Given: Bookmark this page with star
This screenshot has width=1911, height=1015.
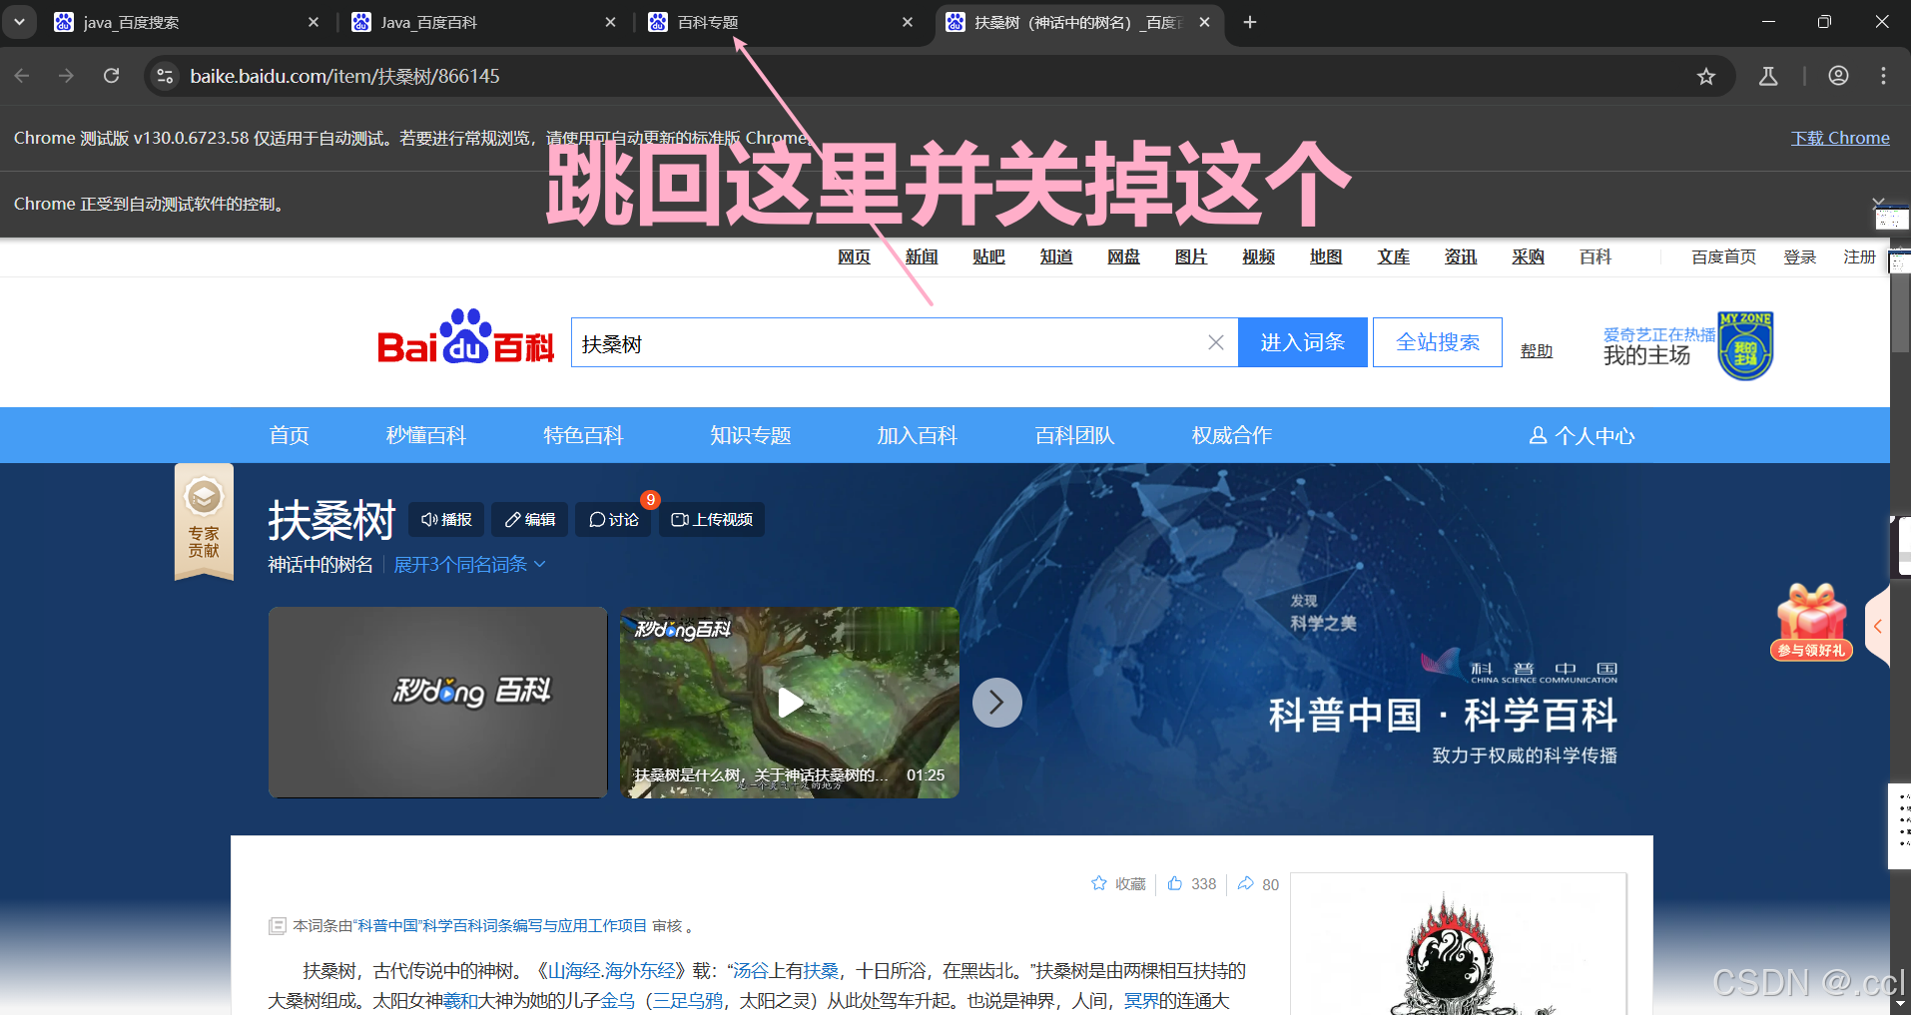Looking at the screenshot, I should point(1706,76).
